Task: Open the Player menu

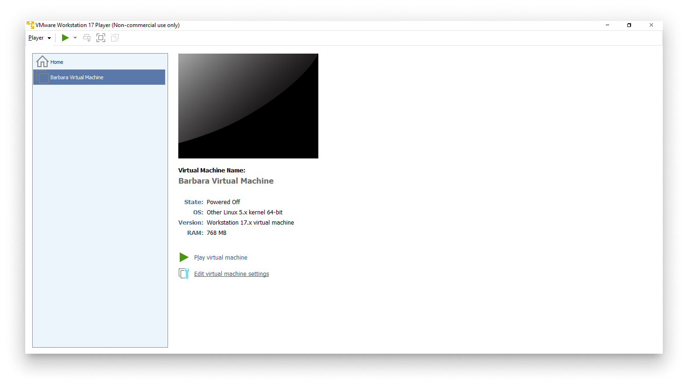Action: click(x=39, y=38)
